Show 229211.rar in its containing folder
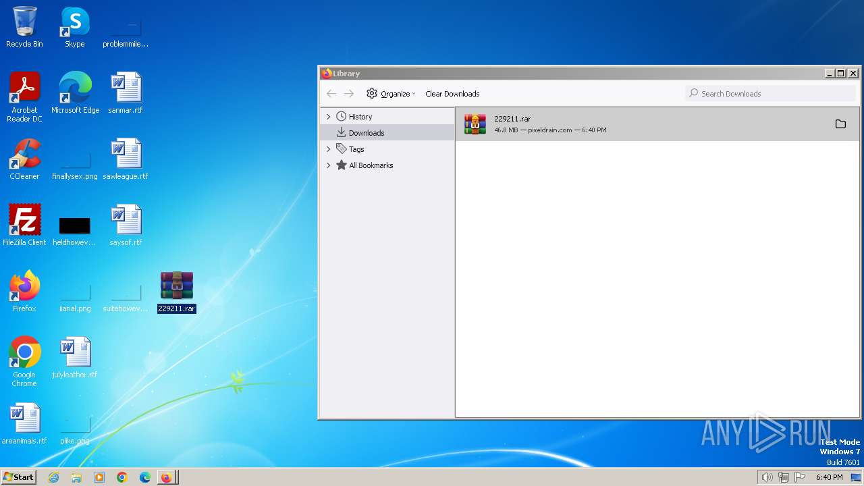This screenshot has width=864, height=486. (x=840, y=124)
